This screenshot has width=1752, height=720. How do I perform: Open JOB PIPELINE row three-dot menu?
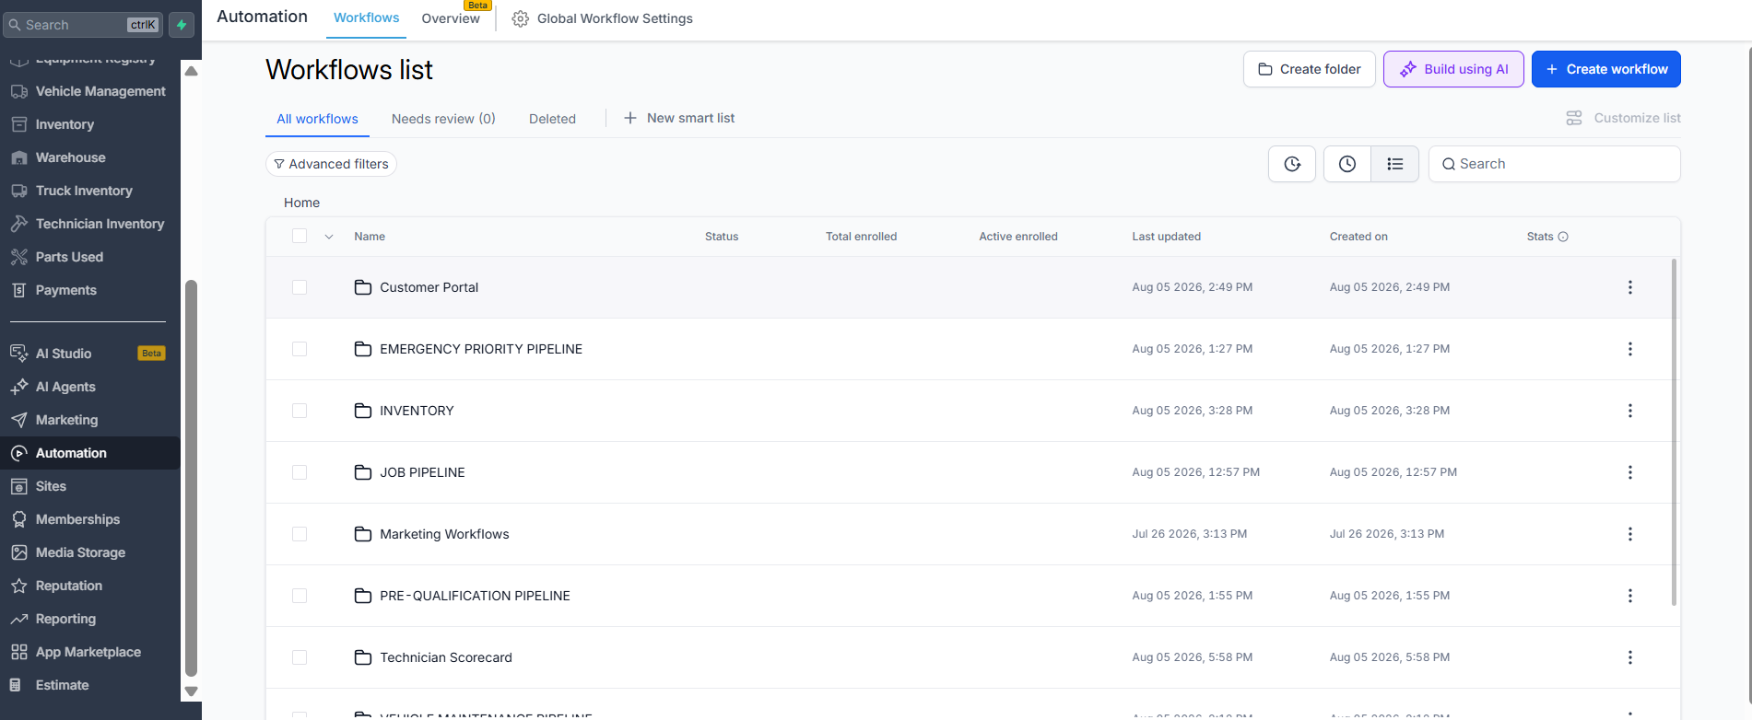pos(1629,472)
